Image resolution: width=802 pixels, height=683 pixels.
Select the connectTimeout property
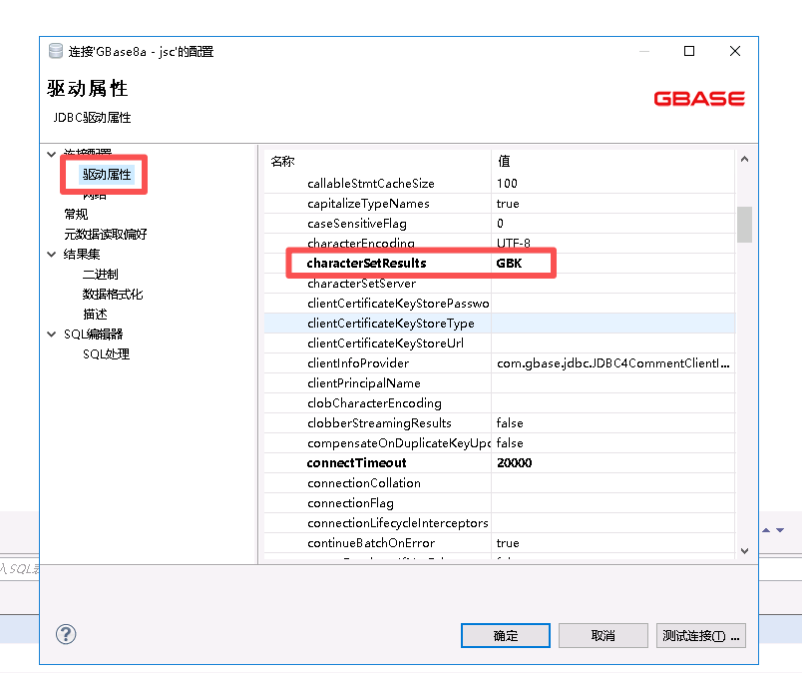356,463
